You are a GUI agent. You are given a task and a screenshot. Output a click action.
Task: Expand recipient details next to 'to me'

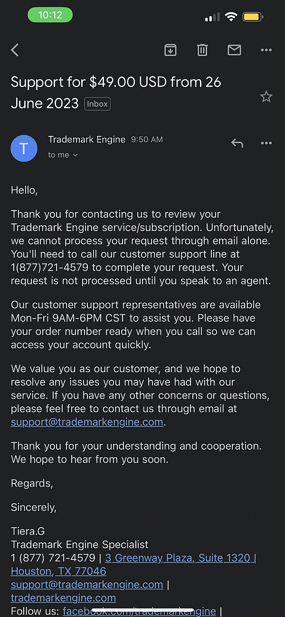[75, 155]
